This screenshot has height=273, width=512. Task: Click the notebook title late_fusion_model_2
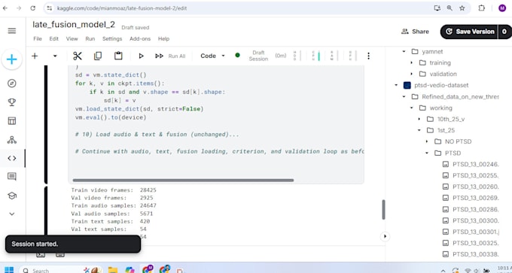click(x=74, y=25)
